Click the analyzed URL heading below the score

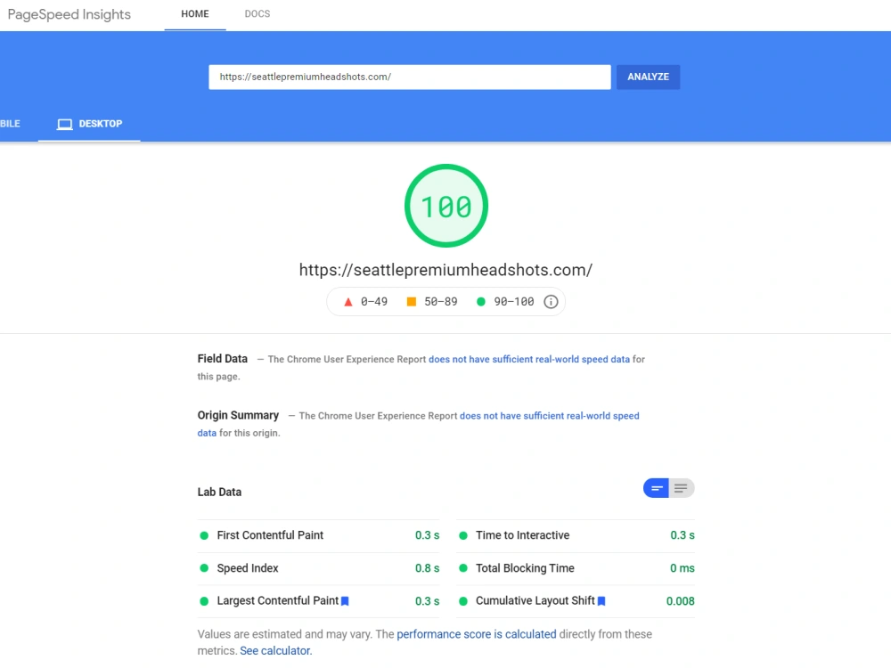pos(446,270)
